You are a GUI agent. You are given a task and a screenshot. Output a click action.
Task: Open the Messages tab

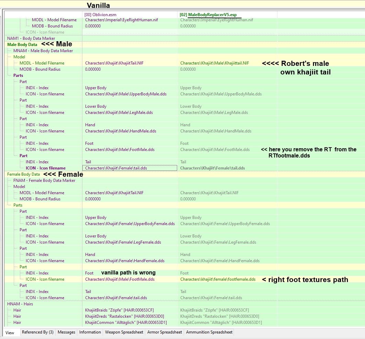[x=66, y=332]
